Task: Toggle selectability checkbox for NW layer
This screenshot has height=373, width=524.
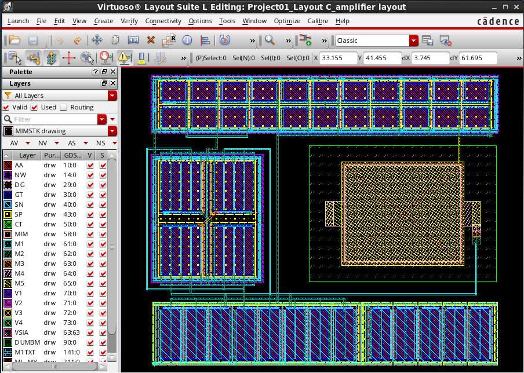Action: [x=103, y=175]
